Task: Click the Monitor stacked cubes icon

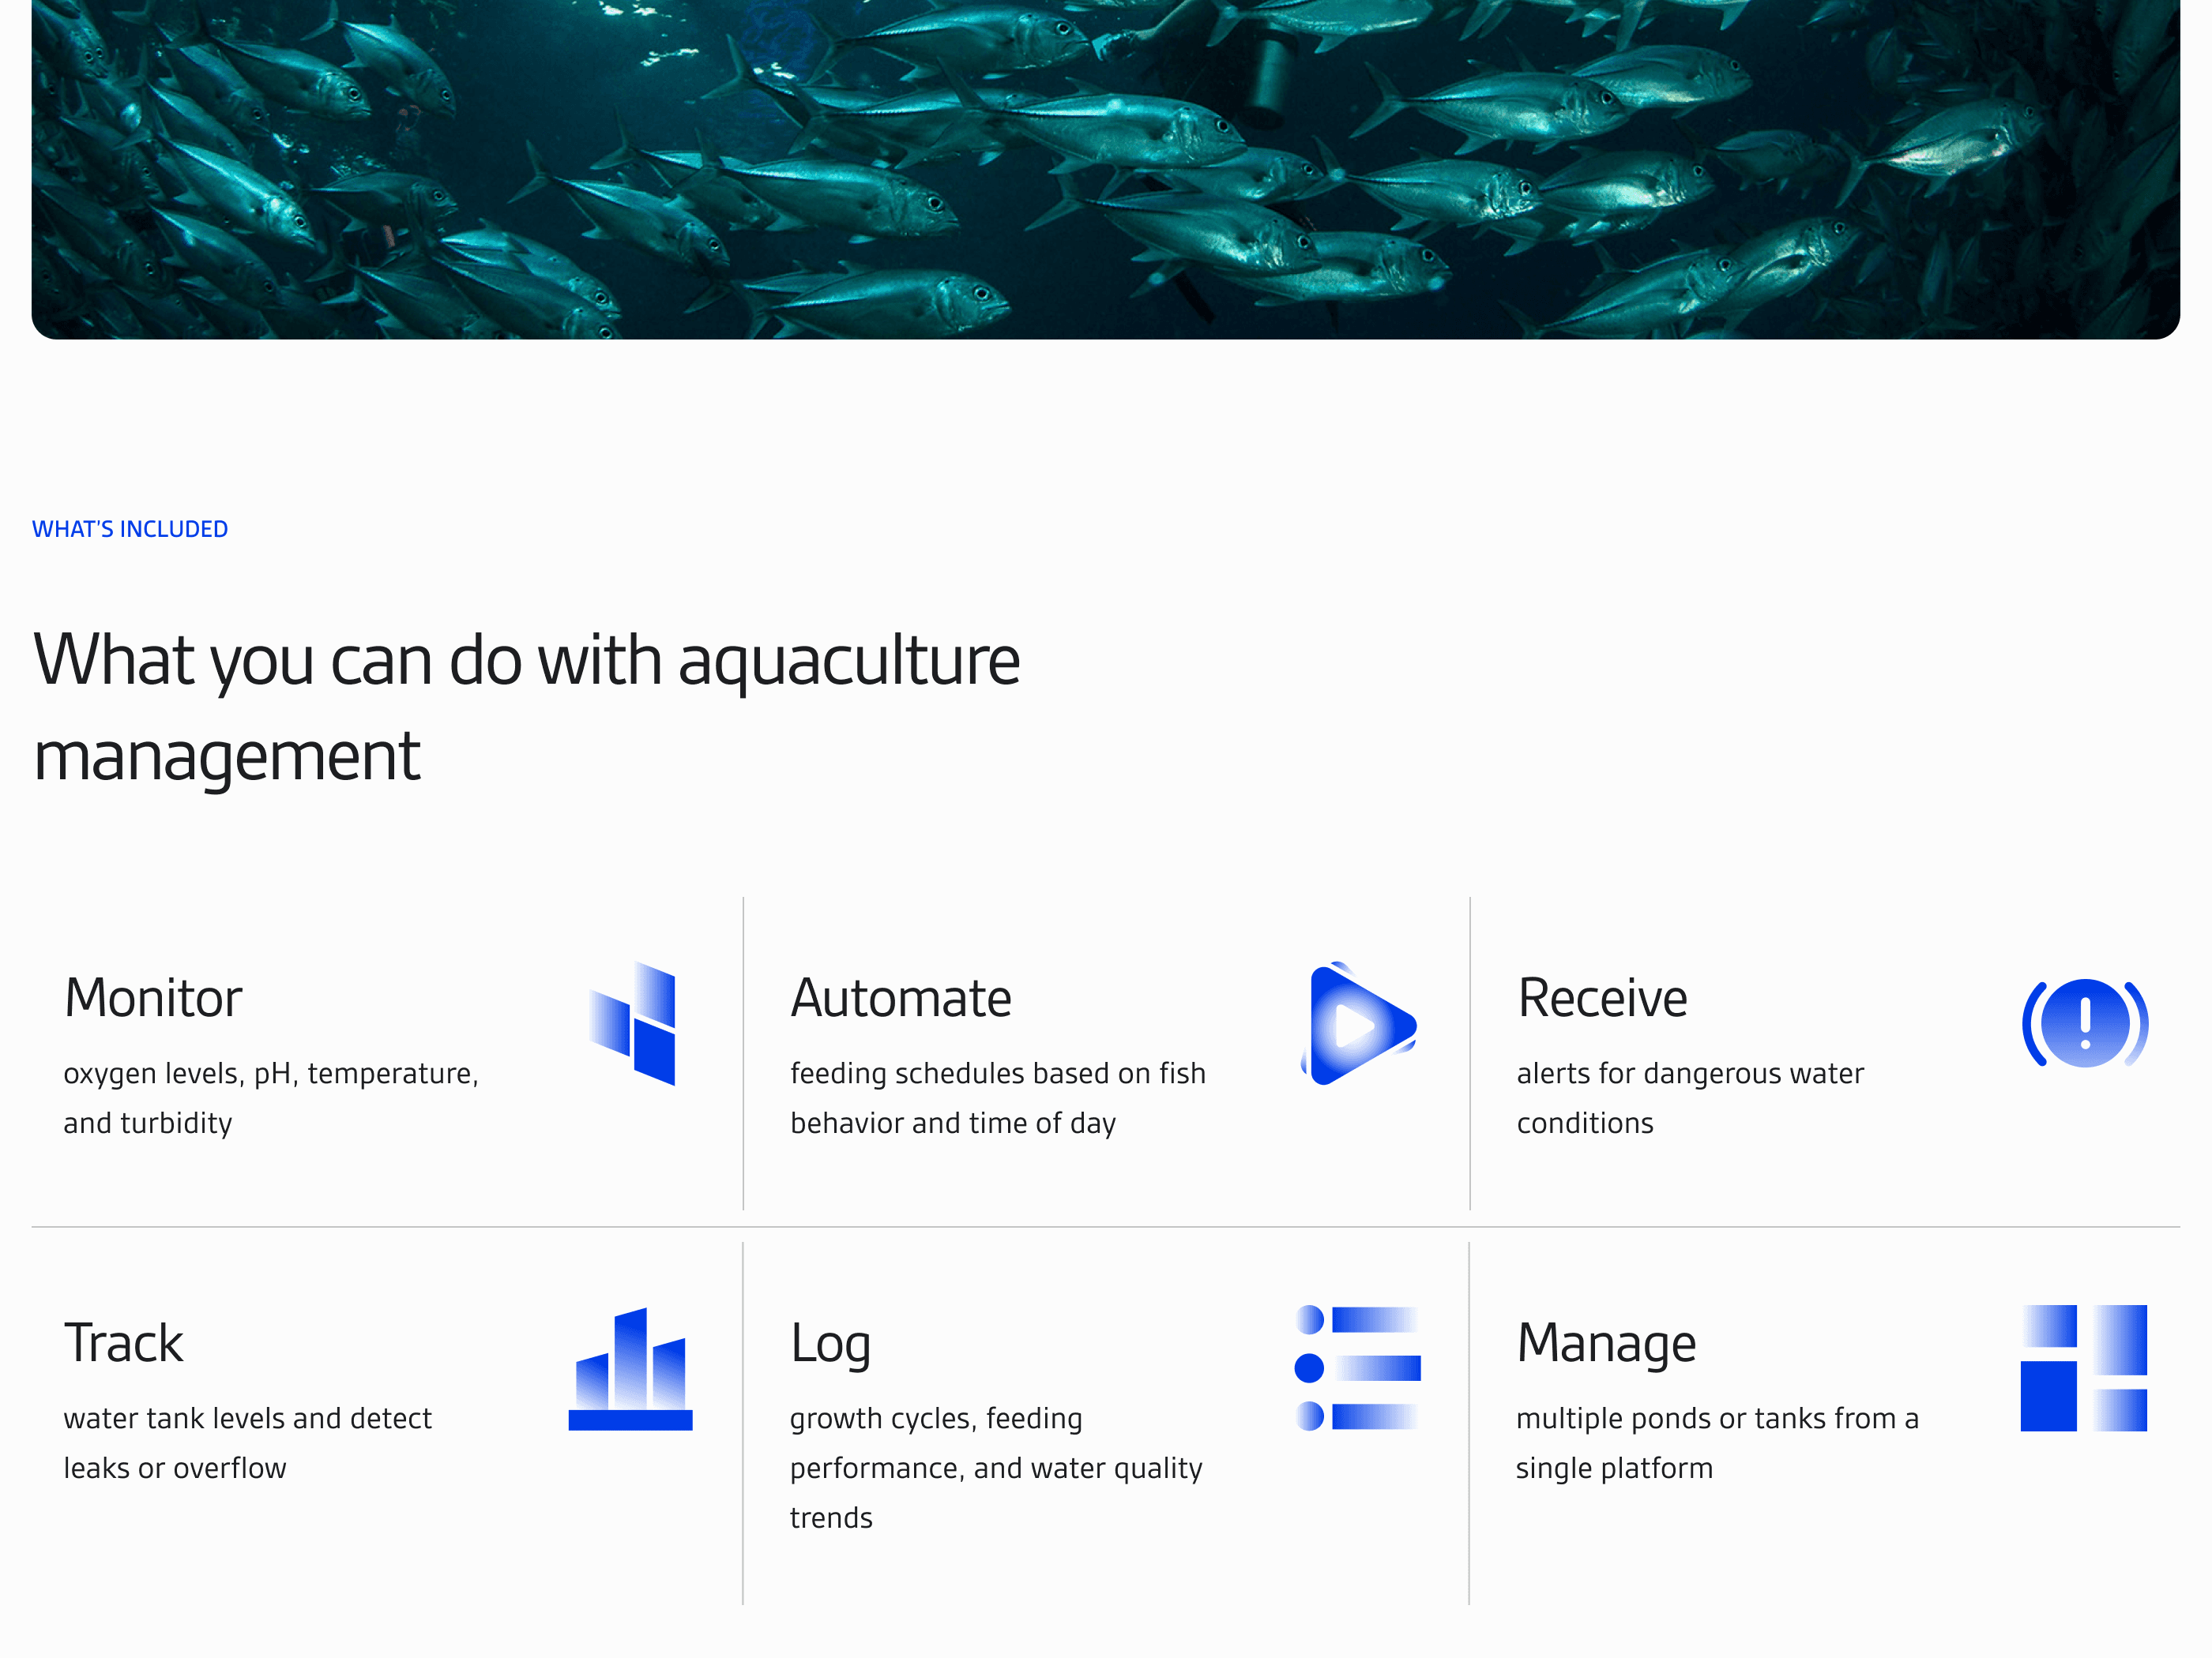Action: pyautogui.click(x=633, y=1023)
